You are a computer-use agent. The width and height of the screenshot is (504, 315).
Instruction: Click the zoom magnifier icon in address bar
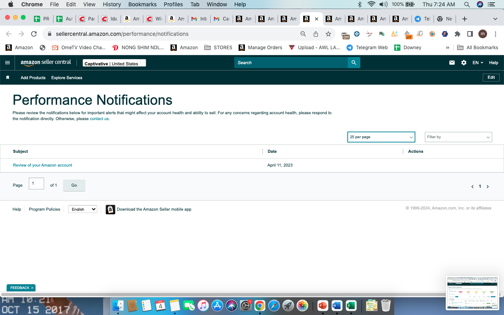pos(303,34)
